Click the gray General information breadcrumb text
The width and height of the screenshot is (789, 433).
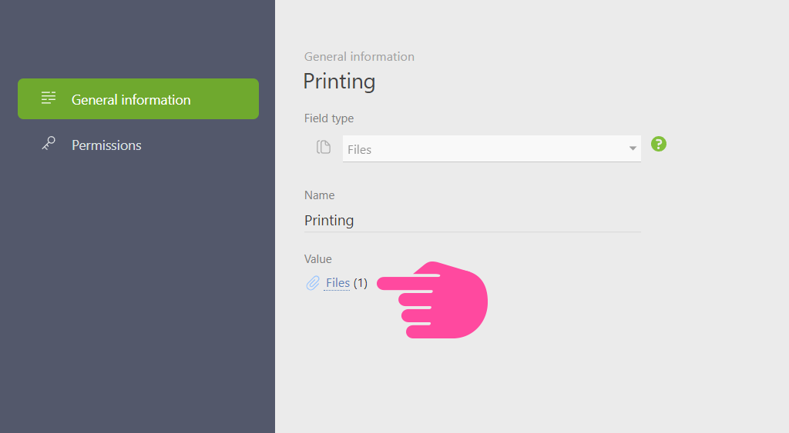coord(359,57)
